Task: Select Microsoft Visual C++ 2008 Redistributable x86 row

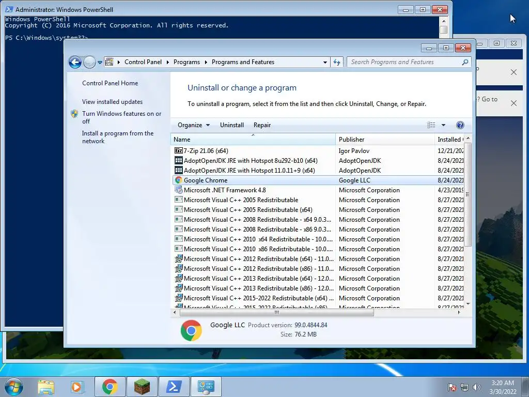Action: pyautogui.click(x=318, y=229)
